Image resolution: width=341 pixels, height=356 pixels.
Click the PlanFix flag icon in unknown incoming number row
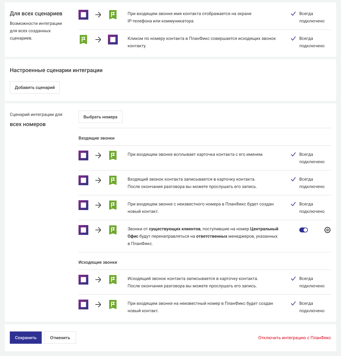[x=113, y=205]
